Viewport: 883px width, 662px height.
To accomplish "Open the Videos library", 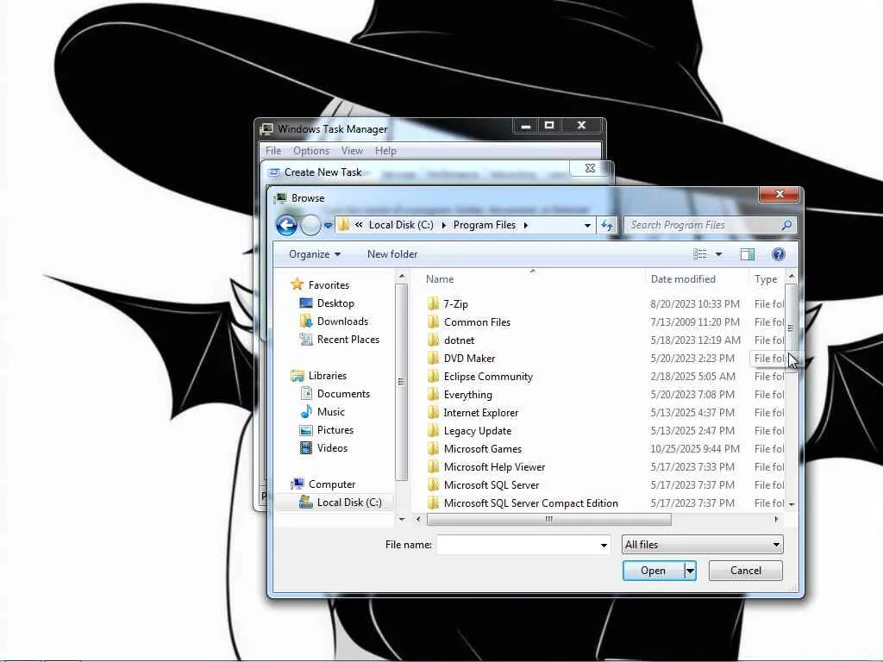I will click(332, 448).
